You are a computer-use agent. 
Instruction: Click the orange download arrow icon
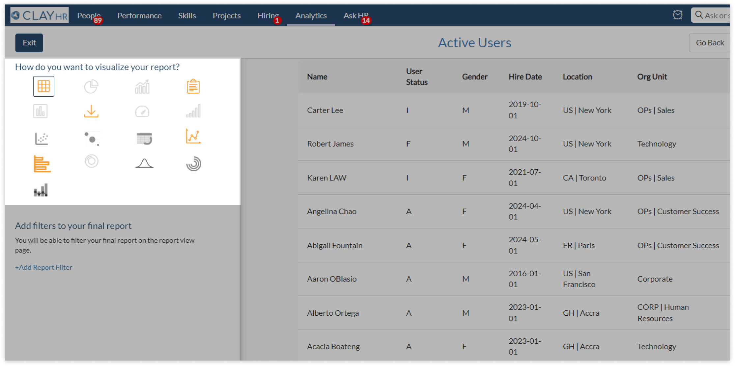[91, 111]
